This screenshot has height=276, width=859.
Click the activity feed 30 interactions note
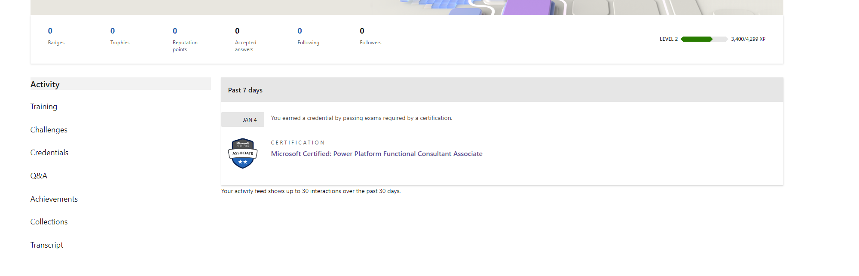point(311,191)
